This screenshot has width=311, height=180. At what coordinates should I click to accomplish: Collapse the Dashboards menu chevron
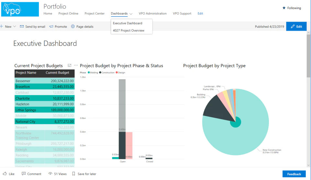pyautogui.click(x=131, y=14)
